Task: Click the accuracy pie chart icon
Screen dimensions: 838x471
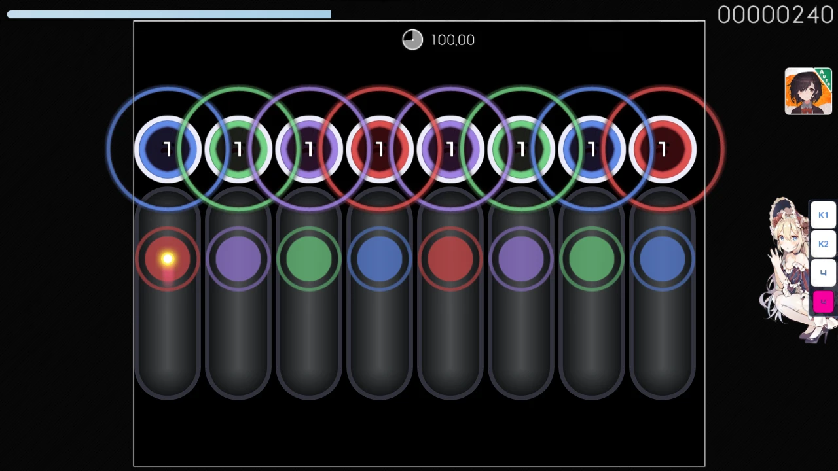Action: coord(412,40)
